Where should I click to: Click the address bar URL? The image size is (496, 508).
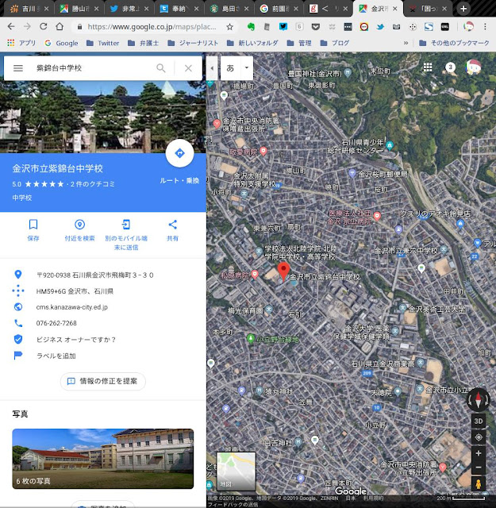152,27
